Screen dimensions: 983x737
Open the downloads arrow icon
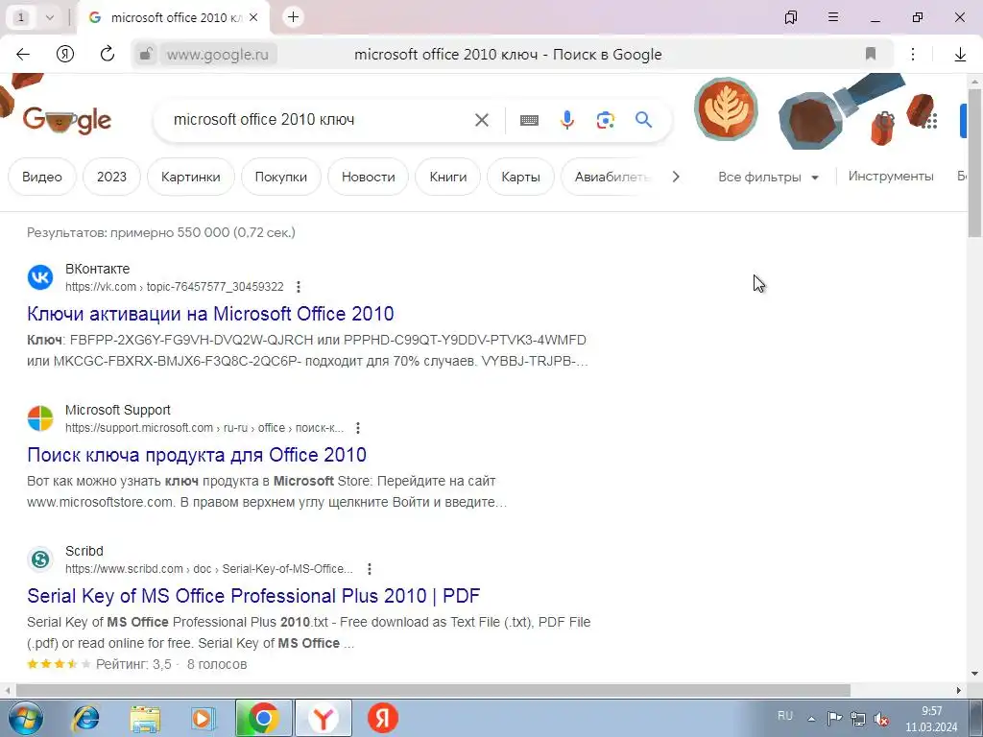960,55
